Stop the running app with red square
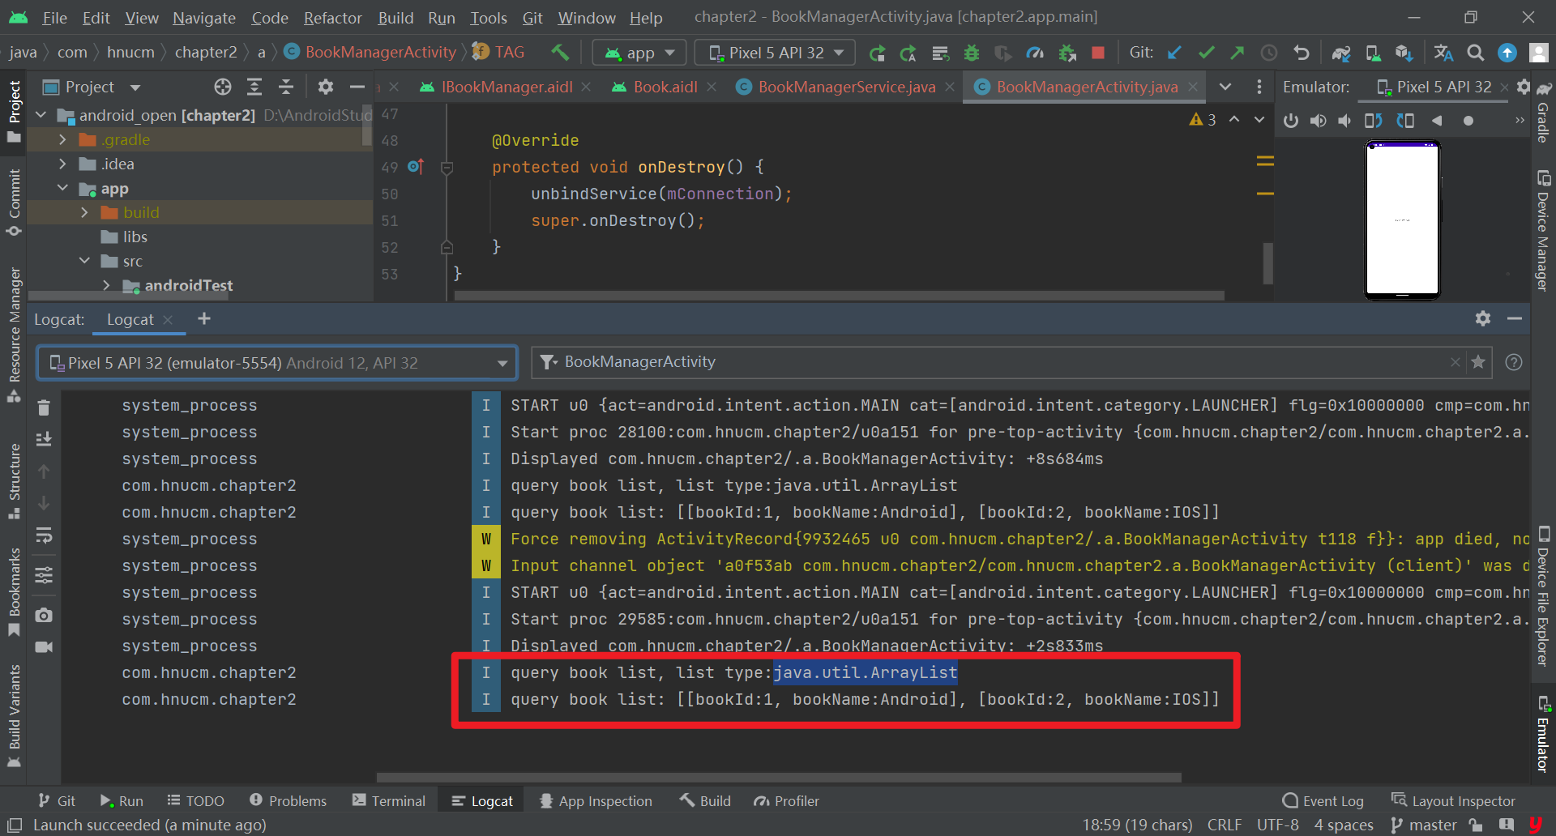The height and width of the screenshot is (836, 1556). [1098, 53]
